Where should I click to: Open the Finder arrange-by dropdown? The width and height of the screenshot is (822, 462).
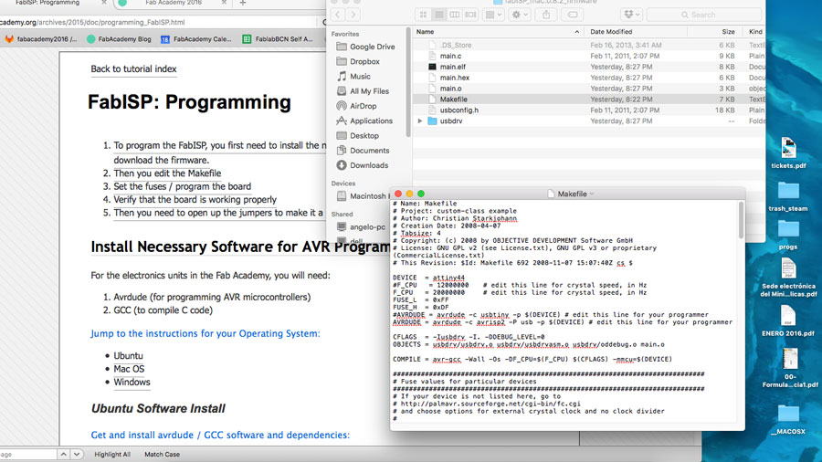coord(493,15)
